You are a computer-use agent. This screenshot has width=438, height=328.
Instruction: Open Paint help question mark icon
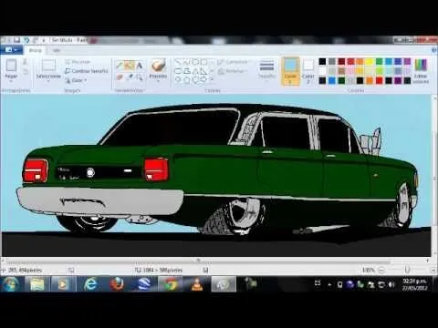(x=434, y=50)
